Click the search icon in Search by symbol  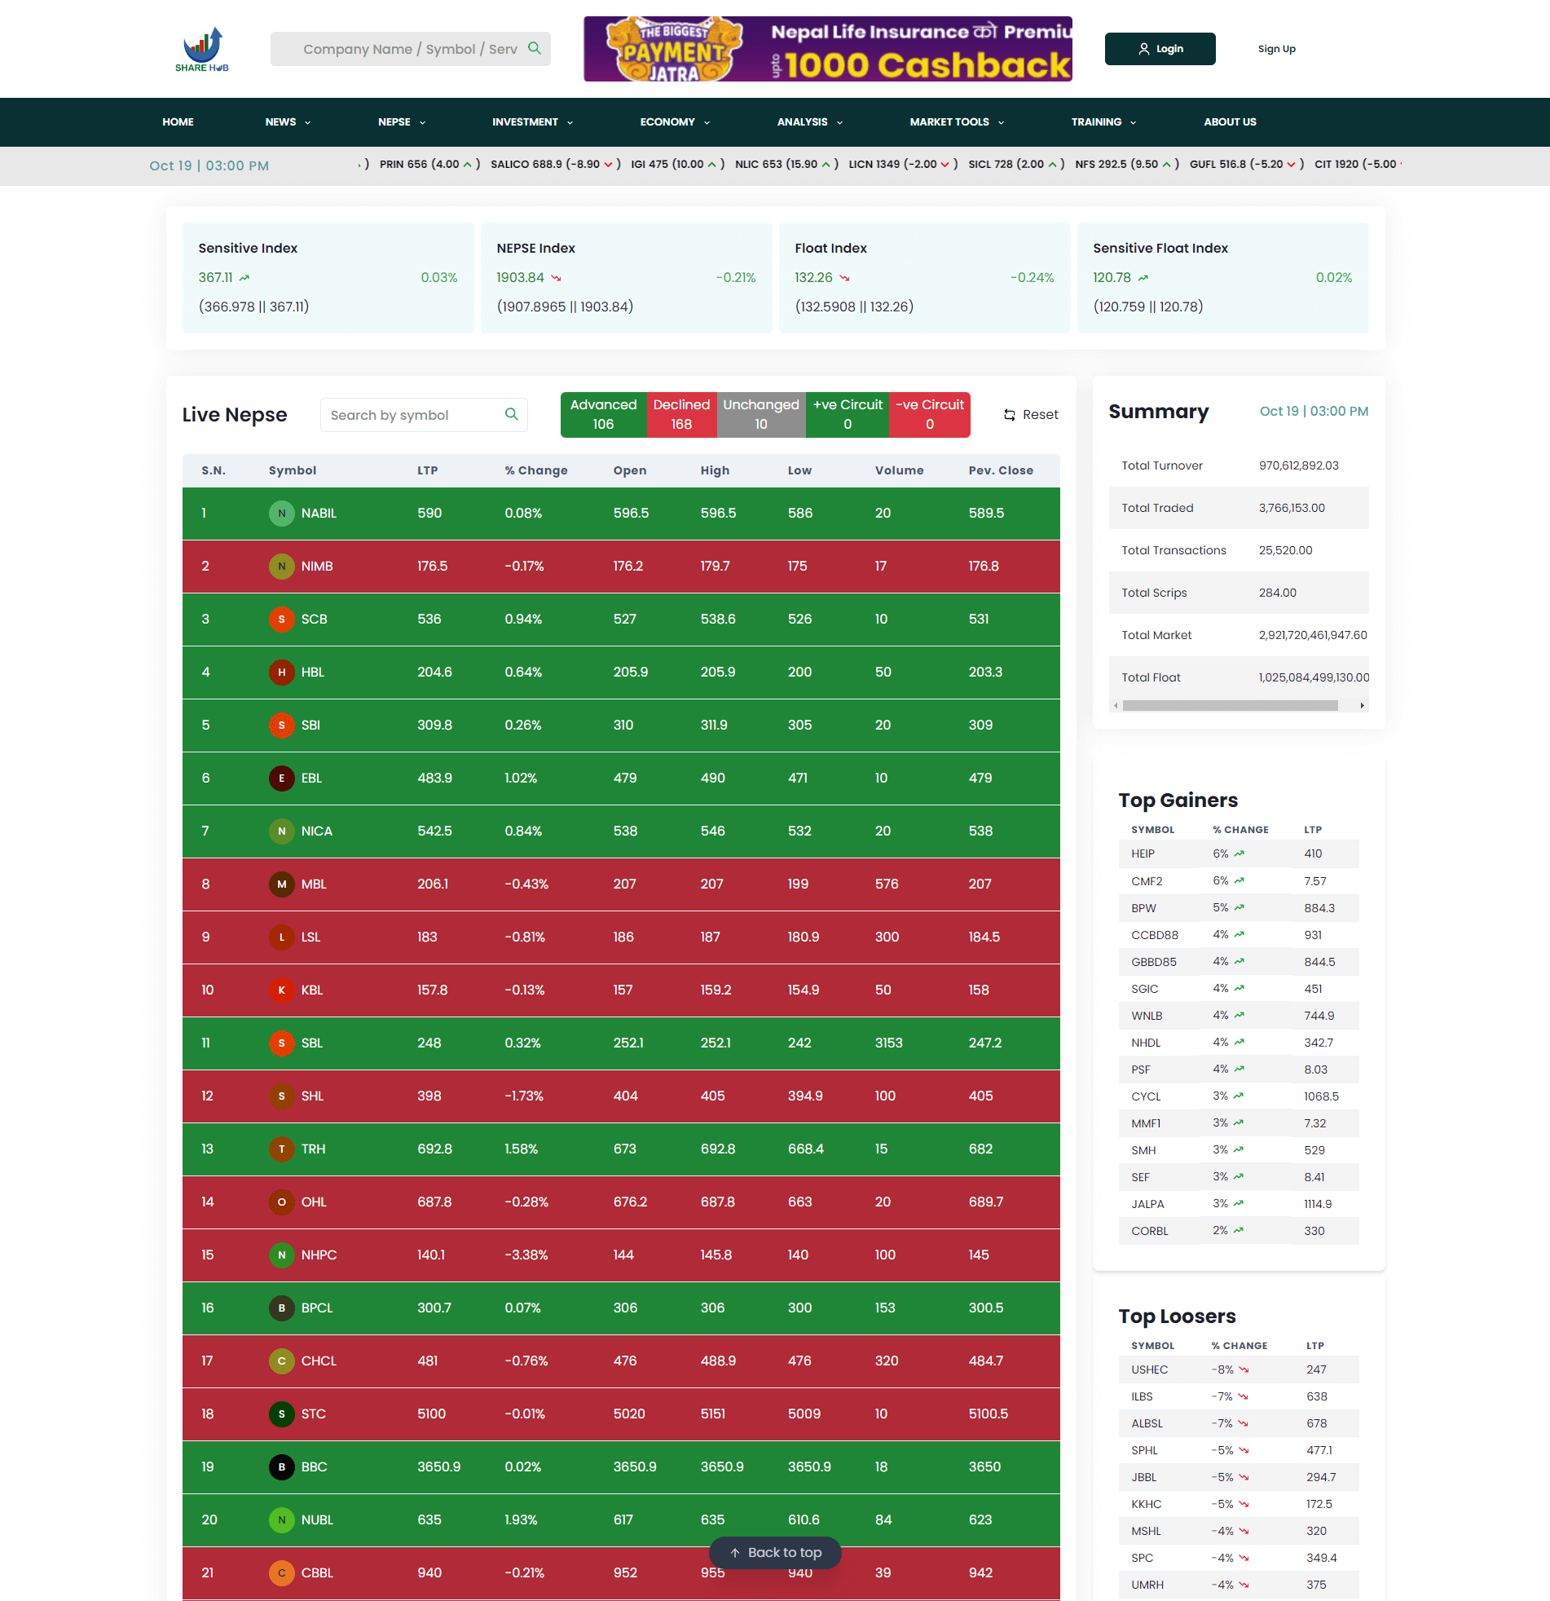click(511, 414)
